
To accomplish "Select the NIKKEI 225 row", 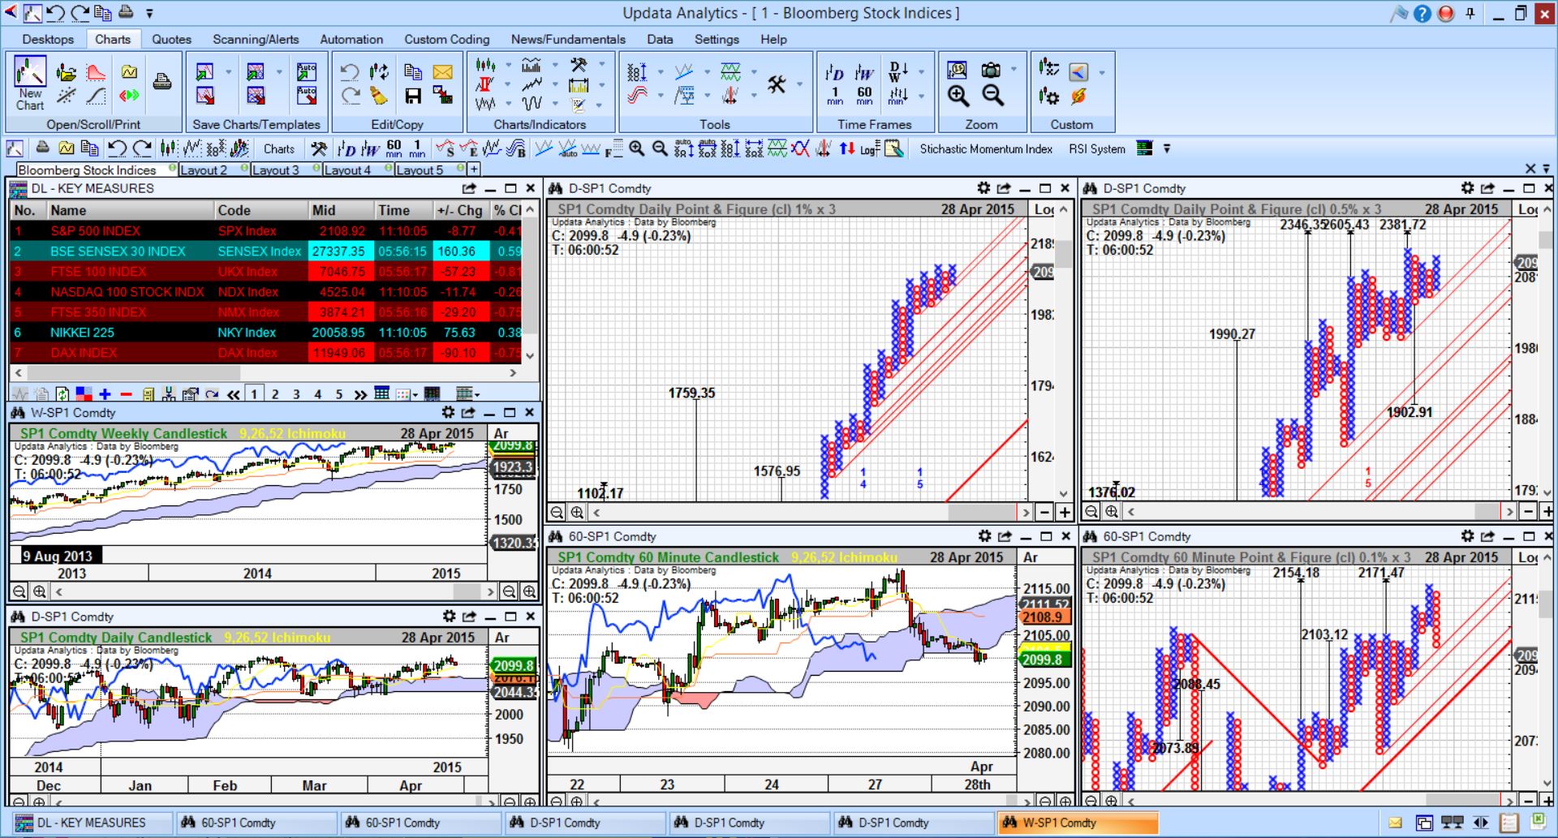I will (x=265, y=333).
